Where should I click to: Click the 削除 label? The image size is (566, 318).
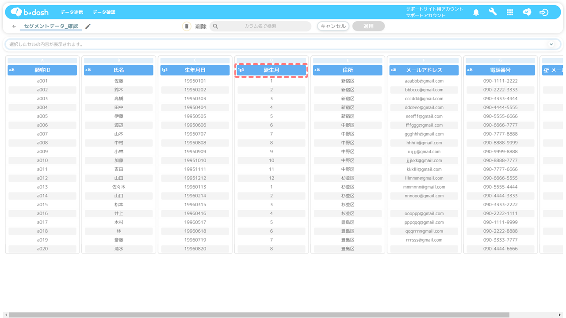(x=201, y=26)
